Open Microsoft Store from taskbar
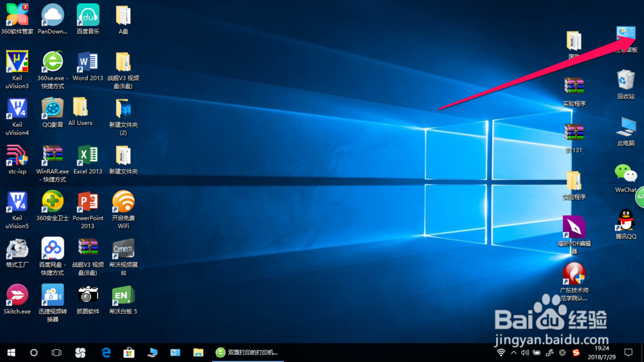The width and height of the screenshot is (644, 362). click(x=129, y=352)
